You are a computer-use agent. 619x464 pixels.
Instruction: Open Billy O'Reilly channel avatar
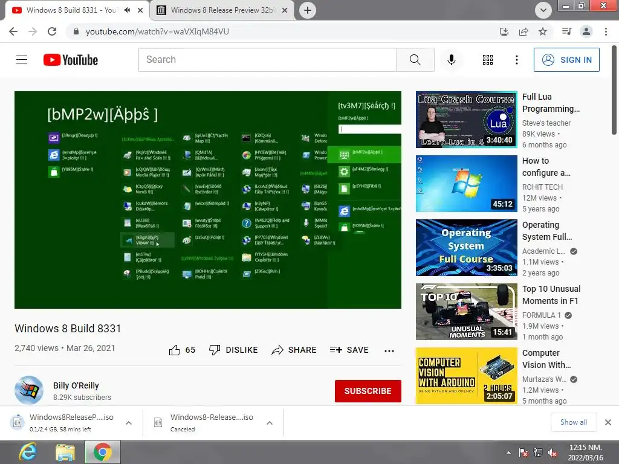29,390
